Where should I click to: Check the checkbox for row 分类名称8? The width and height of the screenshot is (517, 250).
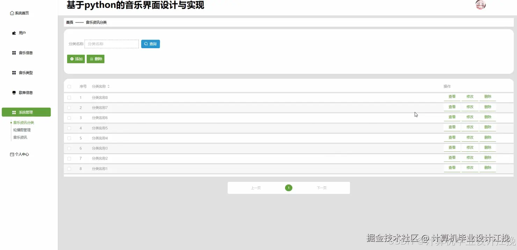pyautogui.click(x=69, y=97)
